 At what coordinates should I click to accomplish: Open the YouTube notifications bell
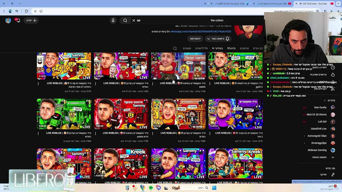click(x=18, y=21)
